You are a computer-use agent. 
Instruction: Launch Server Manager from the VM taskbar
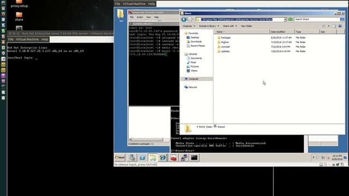coord(132,157)
